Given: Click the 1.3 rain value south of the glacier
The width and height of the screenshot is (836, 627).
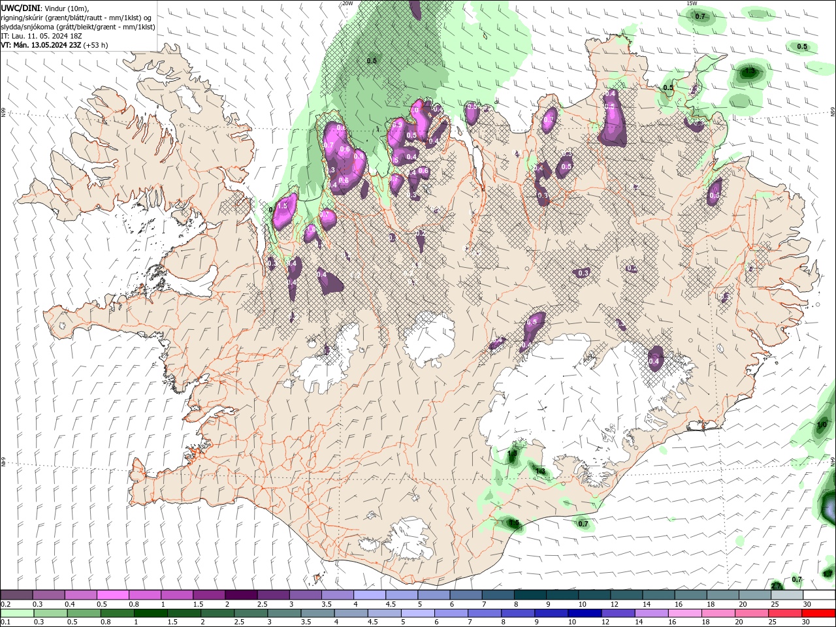Looking at the screenshot, I should [540, 471].
